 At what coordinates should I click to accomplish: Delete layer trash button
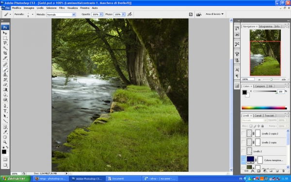click(283, 171)
